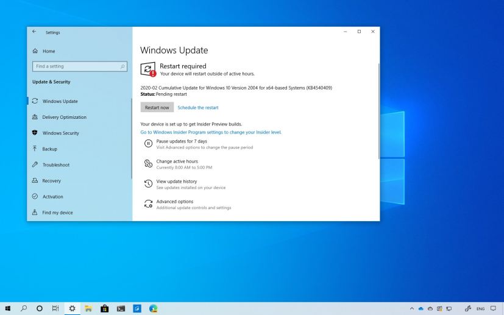Click the Update & Security heading
The image size is (504, 315).
coord(51,82)
